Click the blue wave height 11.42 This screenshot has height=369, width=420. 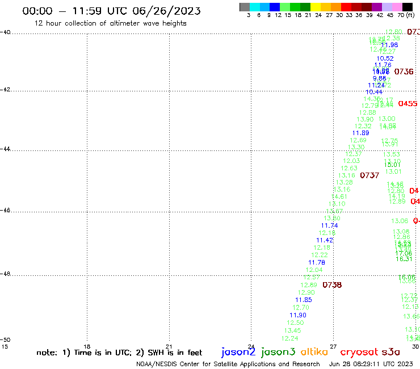click(x=325, y=240)
